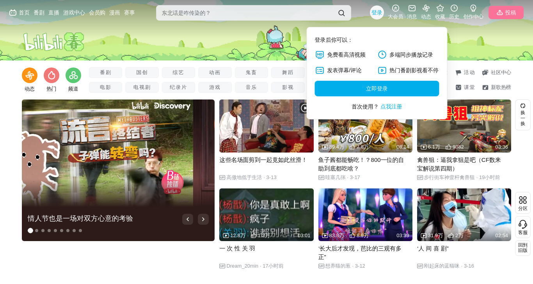Select the 影视 category tag
Screen dimensions: 533x284
point(288,87)
